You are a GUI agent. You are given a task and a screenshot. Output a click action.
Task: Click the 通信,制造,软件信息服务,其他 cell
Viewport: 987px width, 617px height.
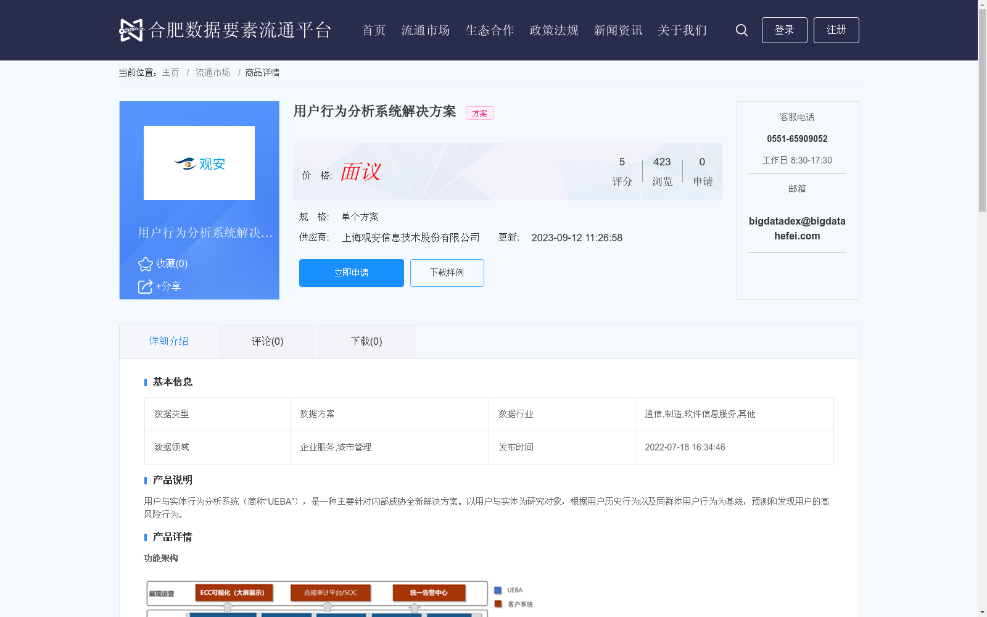734,414
